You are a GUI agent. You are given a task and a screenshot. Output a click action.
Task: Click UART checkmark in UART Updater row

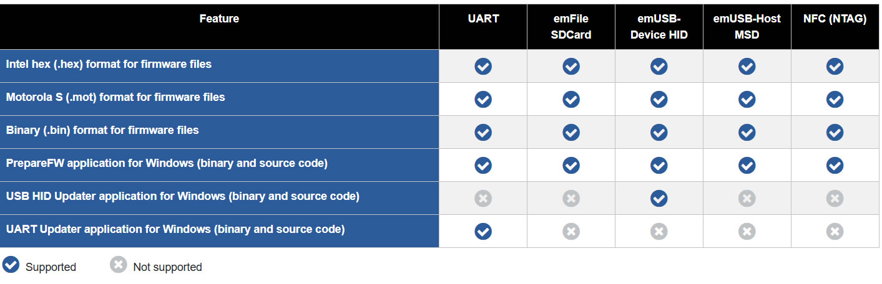[483, 231]
